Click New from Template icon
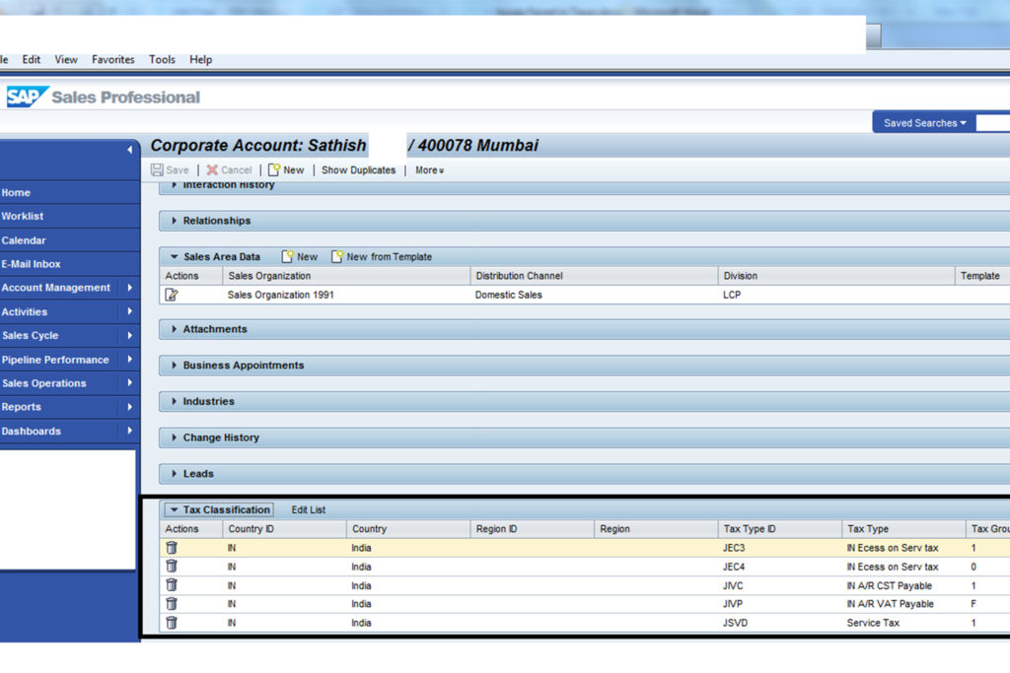Viewport: 1010px width, 673px height. (x=337, y=257)
